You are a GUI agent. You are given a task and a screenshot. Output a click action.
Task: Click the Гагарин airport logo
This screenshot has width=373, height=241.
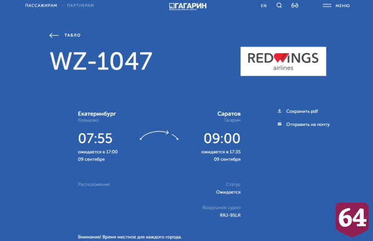(188, 6)
